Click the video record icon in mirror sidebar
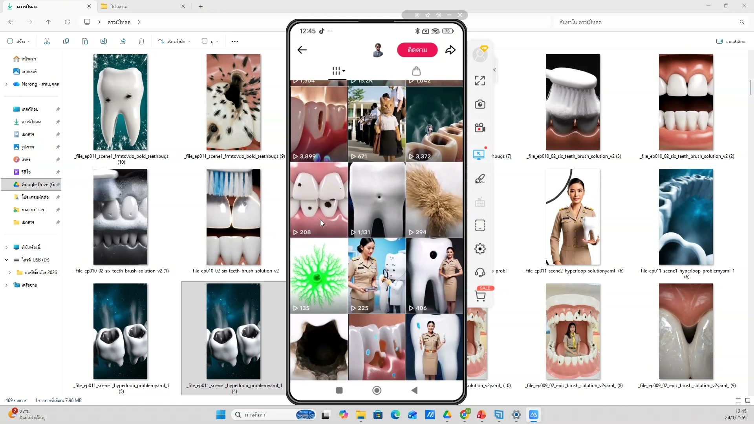 tap(480, 128)
